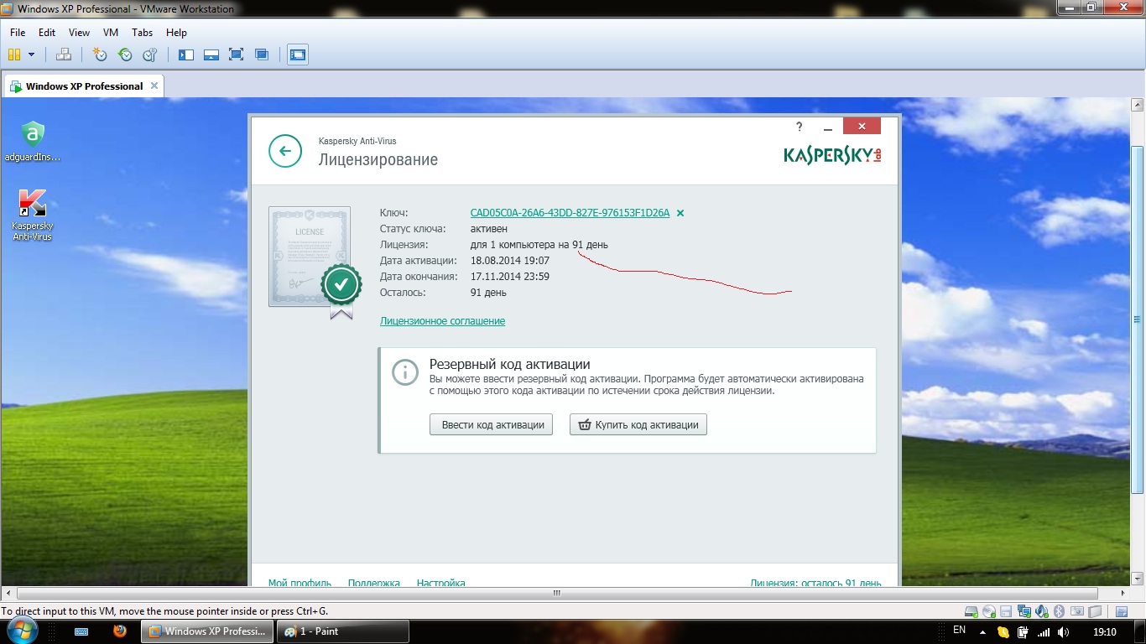Click the scroll down arrow of the VM view
This screenshot has height=644, width=1146.
click(x=1138, y=579)
